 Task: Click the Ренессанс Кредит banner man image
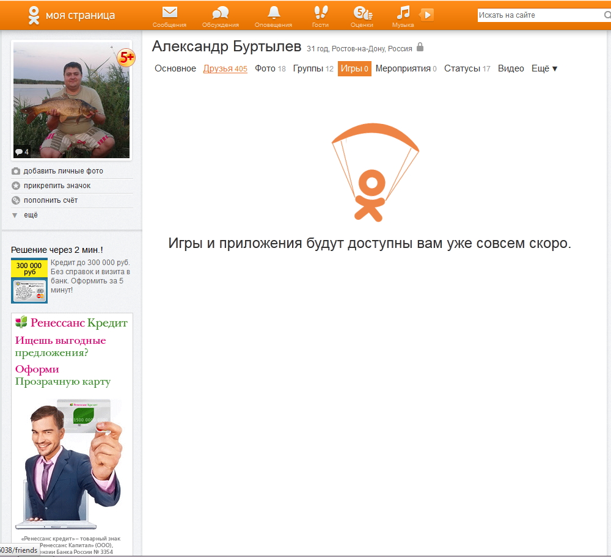(x=70, y=464)
